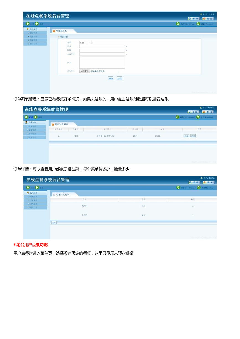
Task: Click green forward arrow in order-dishes screenshot
Action: [37, 187]
